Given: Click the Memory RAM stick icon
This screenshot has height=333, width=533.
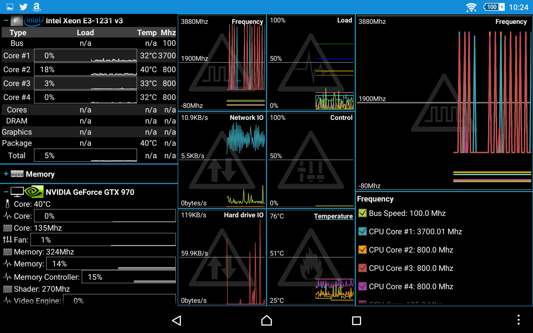Looking at the screenshot, I should 17,174.
